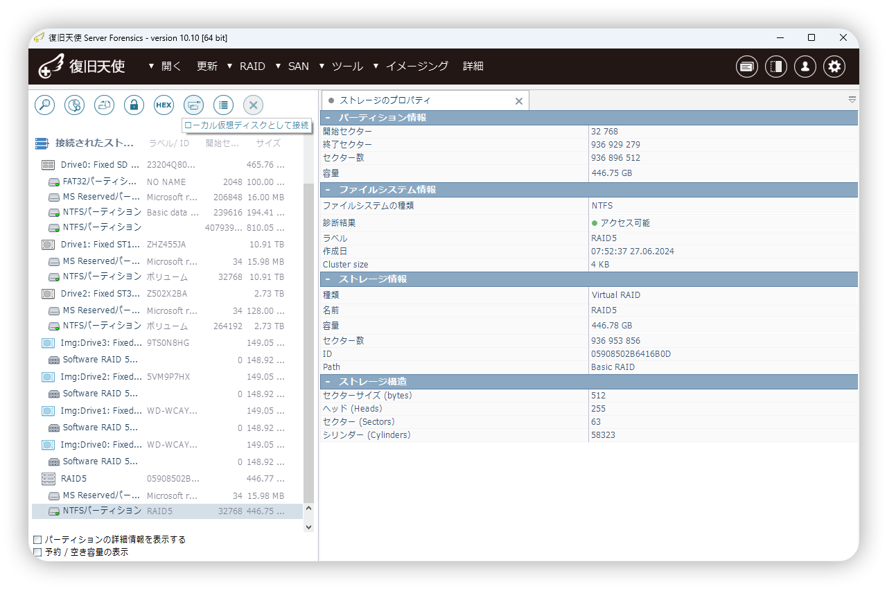Open settings gear in header
This screenshot has height=589, width=887.
pyautogui.click(x=834, y=67)
